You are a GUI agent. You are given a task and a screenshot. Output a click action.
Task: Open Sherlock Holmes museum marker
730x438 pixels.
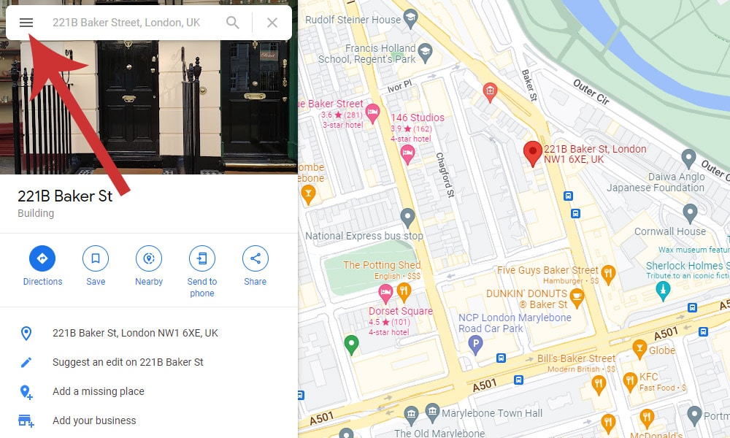(x=663, y=291)
